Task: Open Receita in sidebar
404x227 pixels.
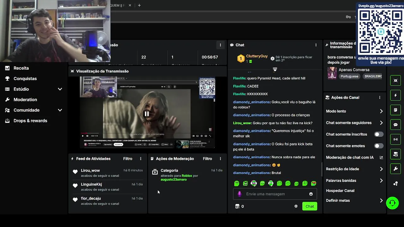Action: (21, 68)
